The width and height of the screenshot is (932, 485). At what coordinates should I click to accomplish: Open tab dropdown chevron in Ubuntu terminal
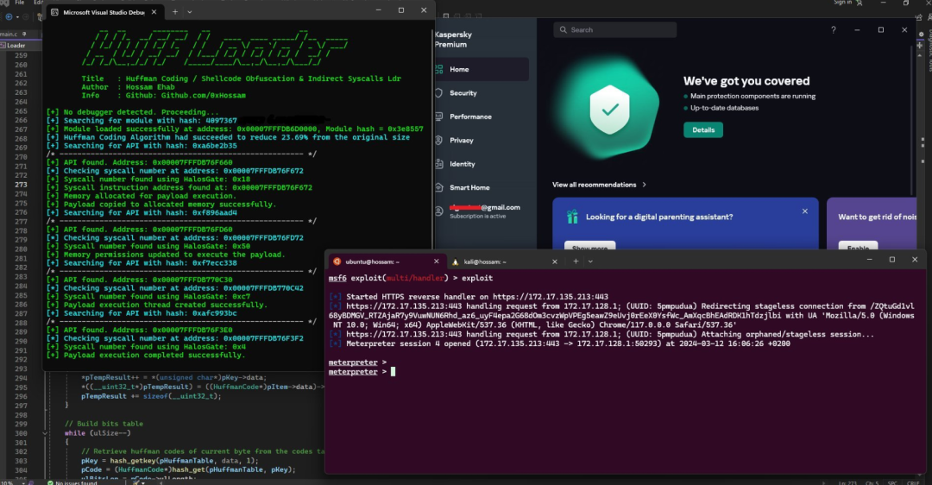(x=590, y=261)
